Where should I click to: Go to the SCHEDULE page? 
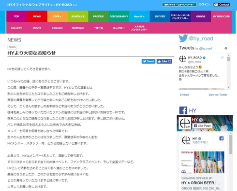point(78,16)
